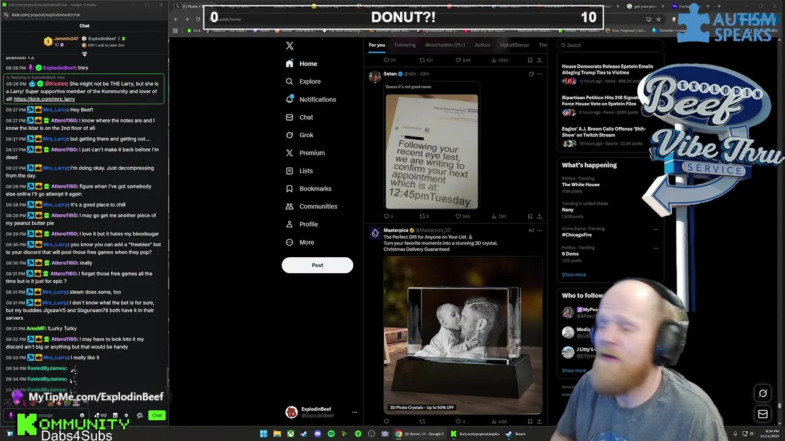Bookmark the top post with 352K views
Viewport: 785px width, 441px height.
pos(530,60)
